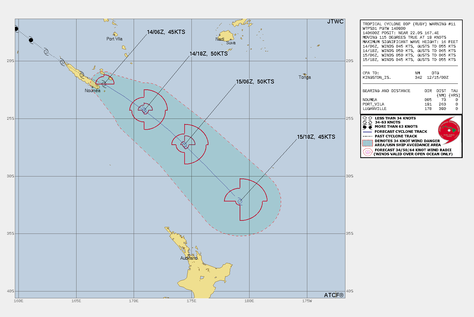Click the '140600Z POSIT: NEAR 22.0S 167.4E' line
Viewport: 474px width, 317px height.
click(401, 33)
